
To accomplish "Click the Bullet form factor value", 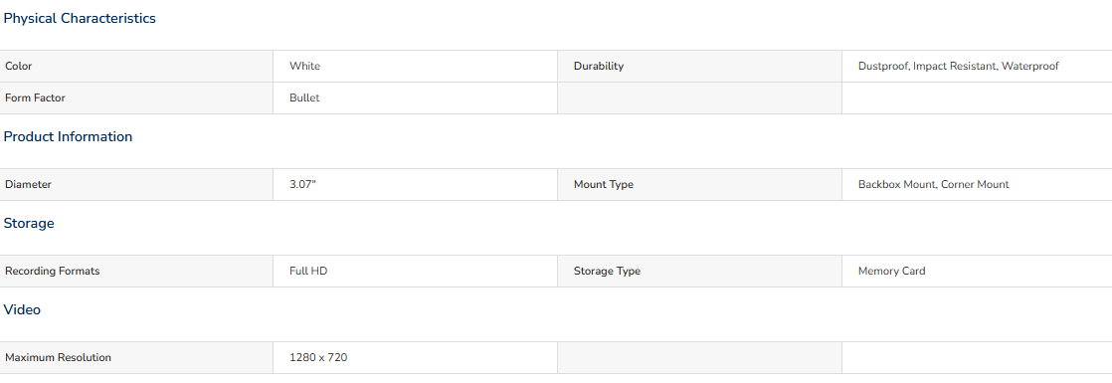I will click(304, 97).
